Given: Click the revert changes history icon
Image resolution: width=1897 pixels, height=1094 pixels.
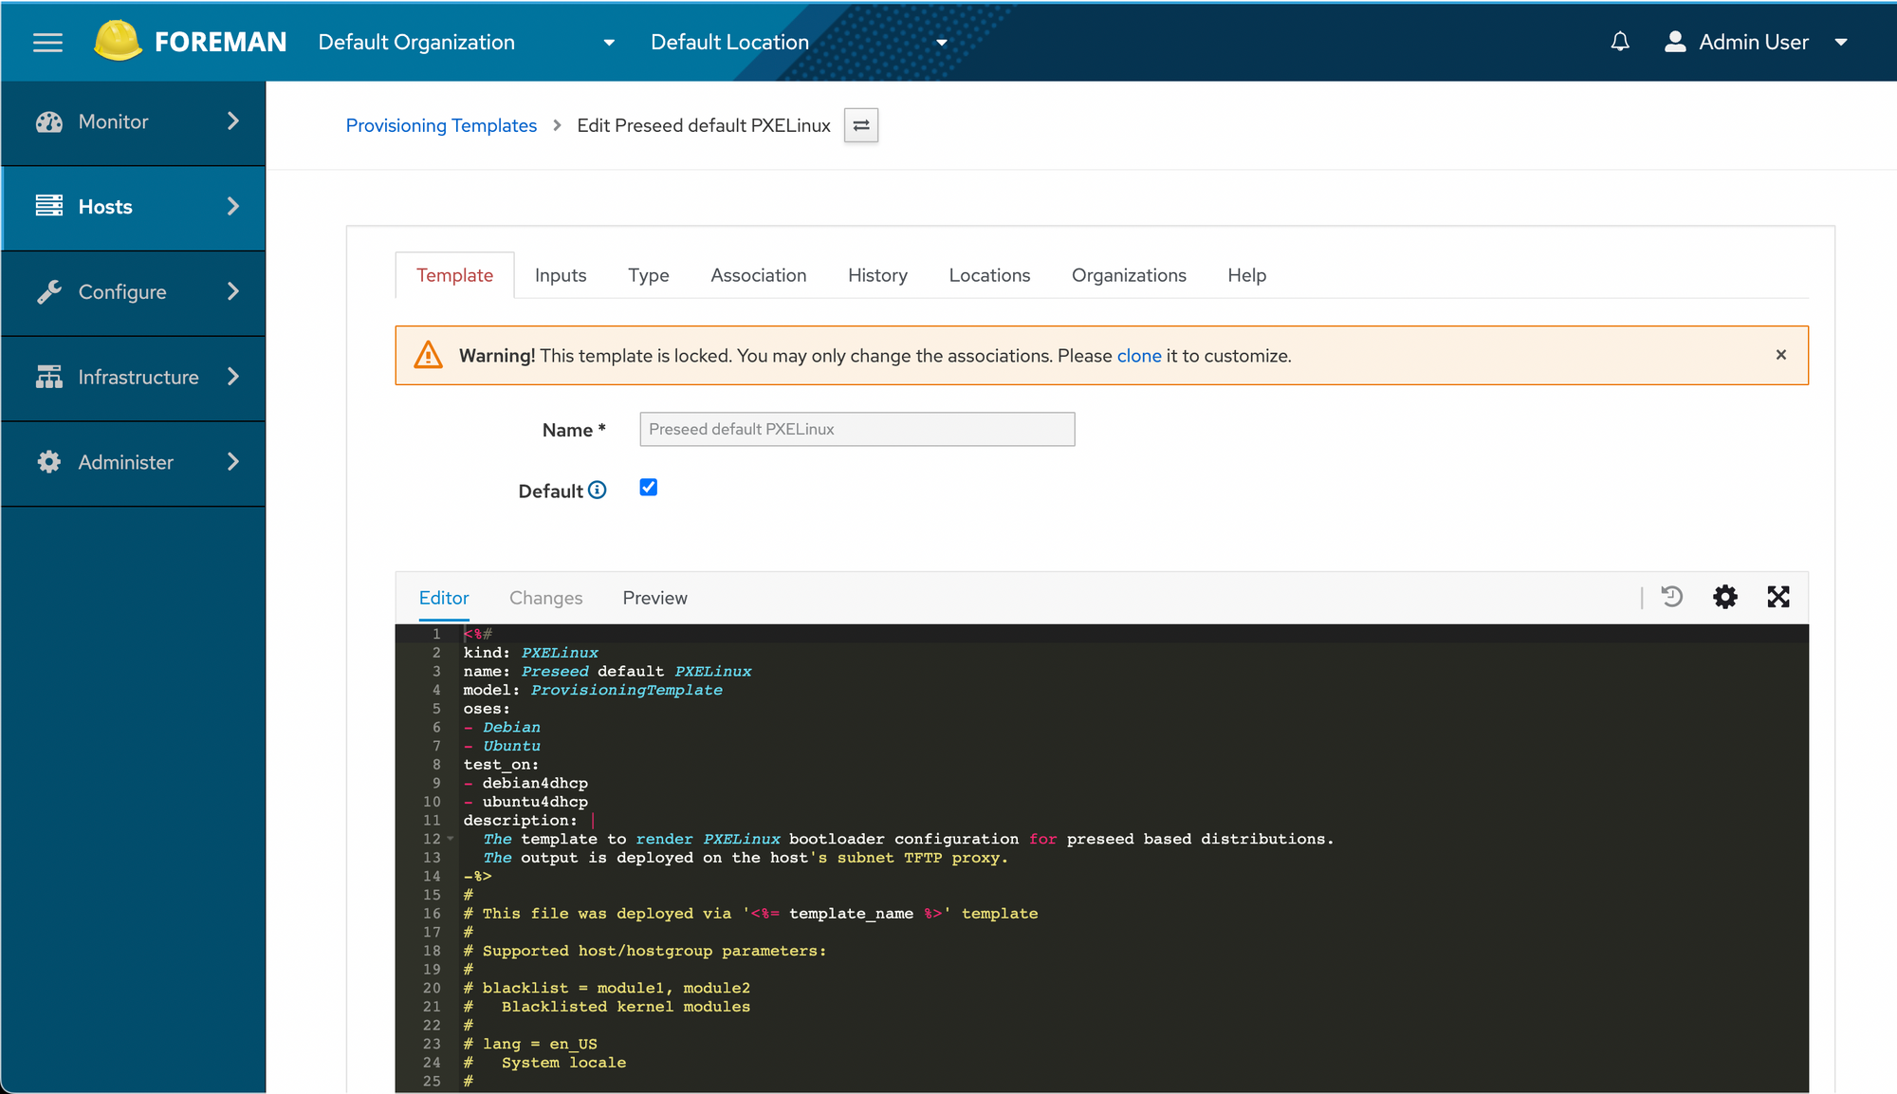Looking at the screenshot, I should [x=1671, y=597].
